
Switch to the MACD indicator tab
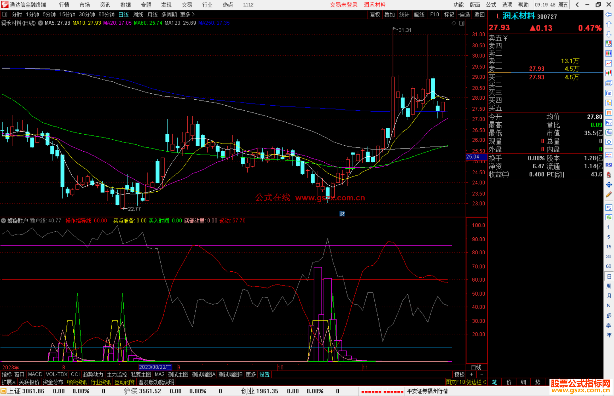click(35, 374)
